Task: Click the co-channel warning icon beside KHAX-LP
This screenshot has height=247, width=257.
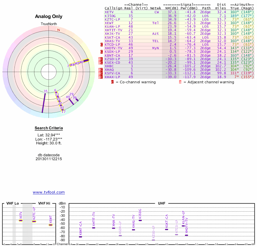Action: pyautogui.click(x=102, y=77)
